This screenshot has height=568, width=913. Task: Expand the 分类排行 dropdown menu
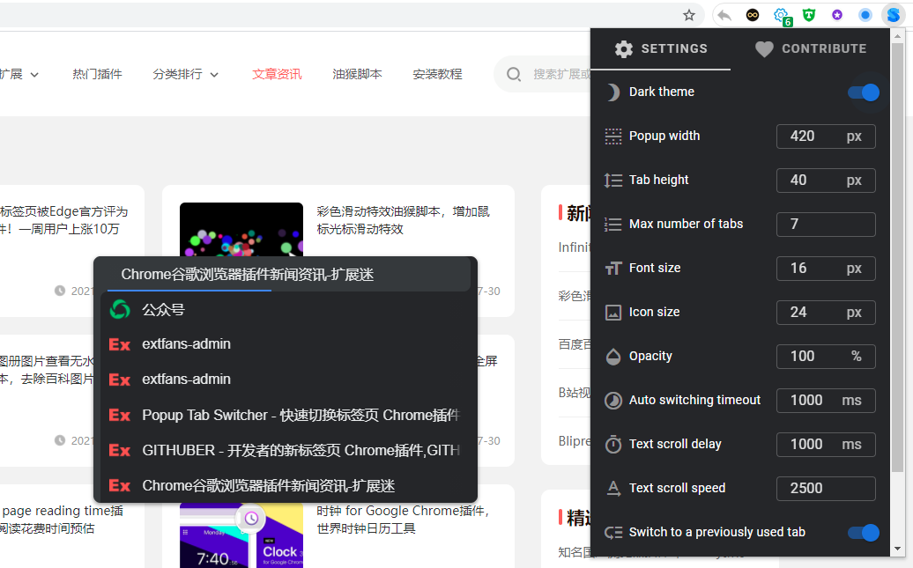pyautogui.click(x=185, y=74)
